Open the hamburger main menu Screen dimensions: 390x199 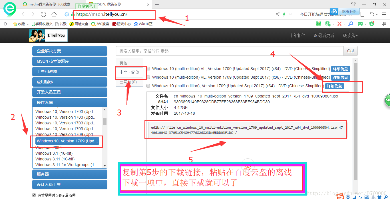[383, 14]
